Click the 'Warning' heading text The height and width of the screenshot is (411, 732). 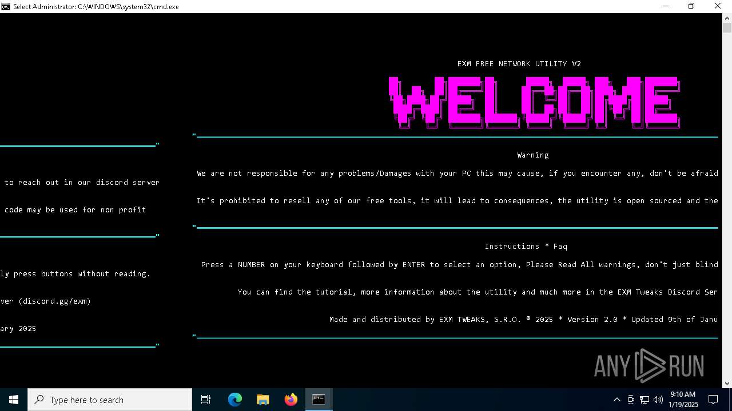pyautogui.click(x=533, y=155)
